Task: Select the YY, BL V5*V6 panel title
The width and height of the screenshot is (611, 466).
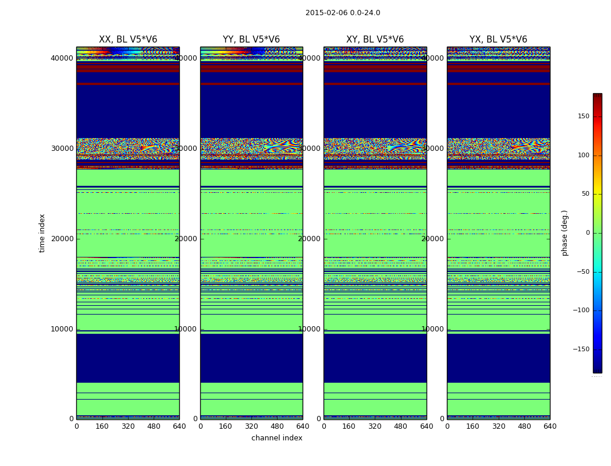Action: [x=251, y=40]
